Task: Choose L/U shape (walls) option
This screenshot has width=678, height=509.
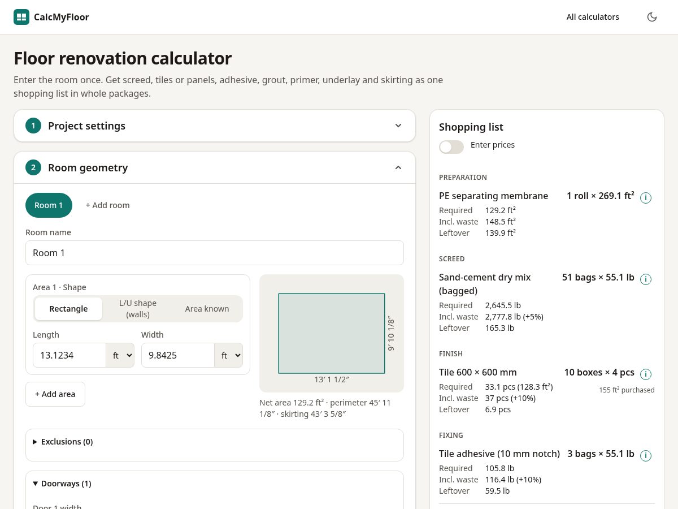Action: [138, 309]
